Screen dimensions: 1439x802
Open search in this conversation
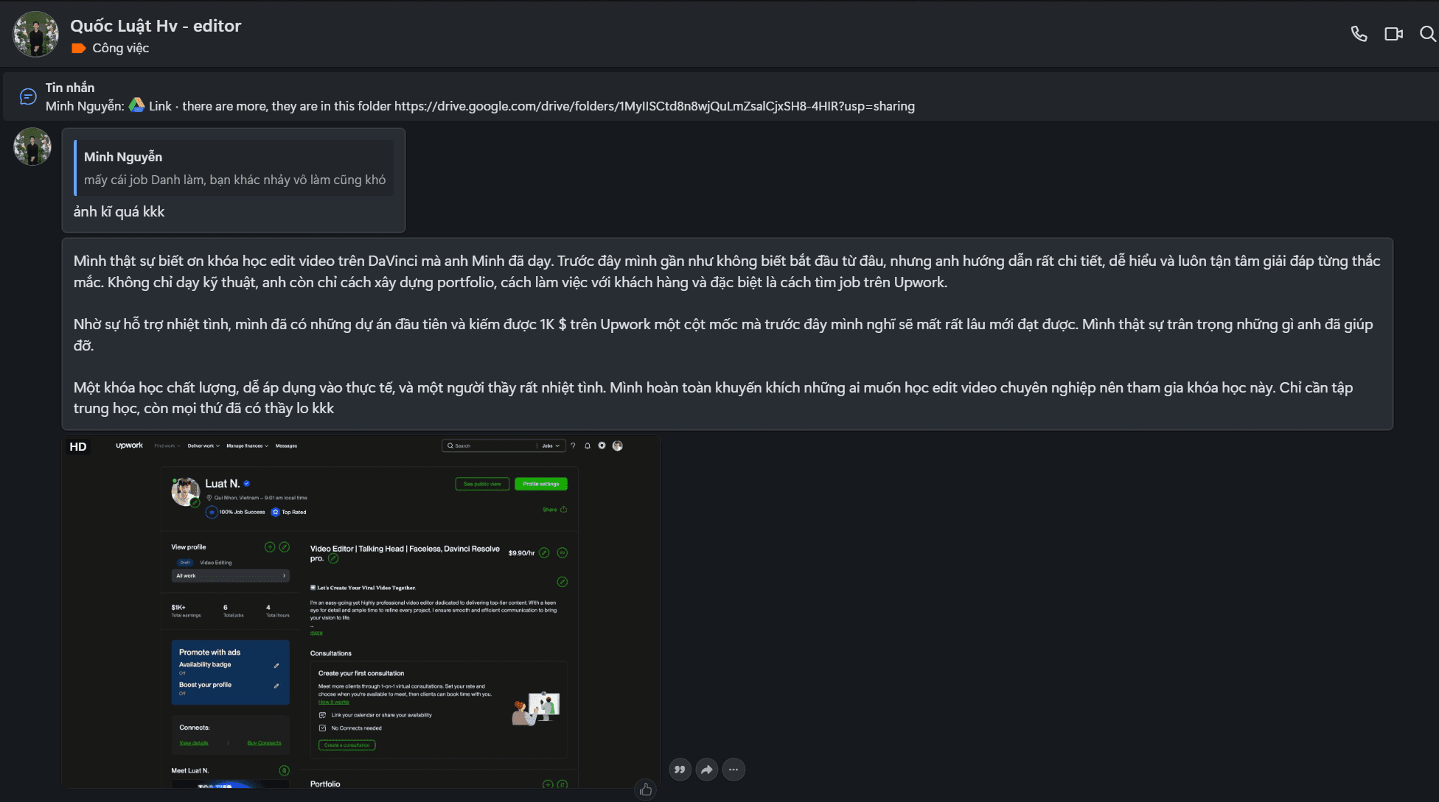point(1427,34)
